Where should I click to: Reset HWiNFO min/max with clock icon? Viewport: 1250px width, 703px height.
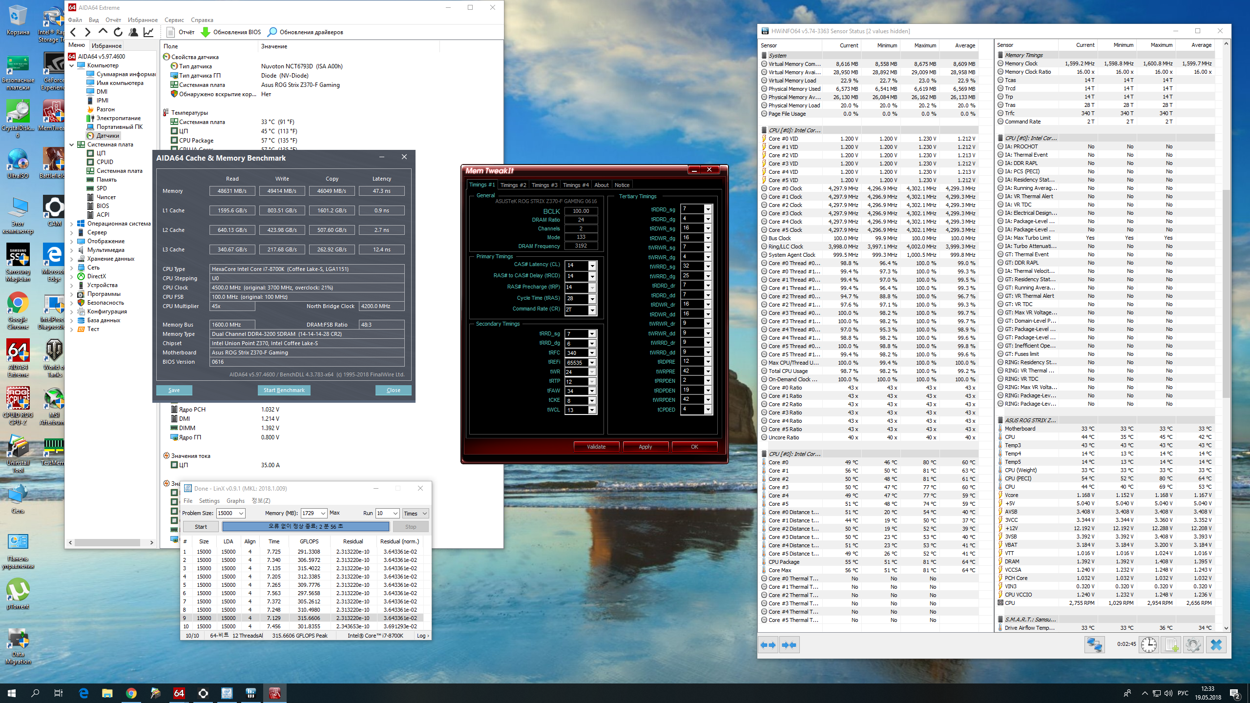1148,645
